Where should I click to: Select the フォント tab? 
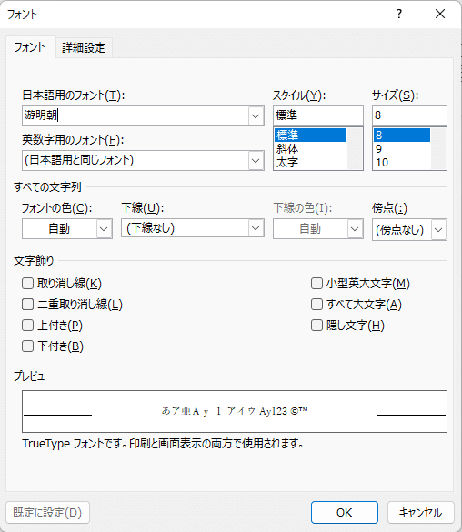click(x=30, y=47)
